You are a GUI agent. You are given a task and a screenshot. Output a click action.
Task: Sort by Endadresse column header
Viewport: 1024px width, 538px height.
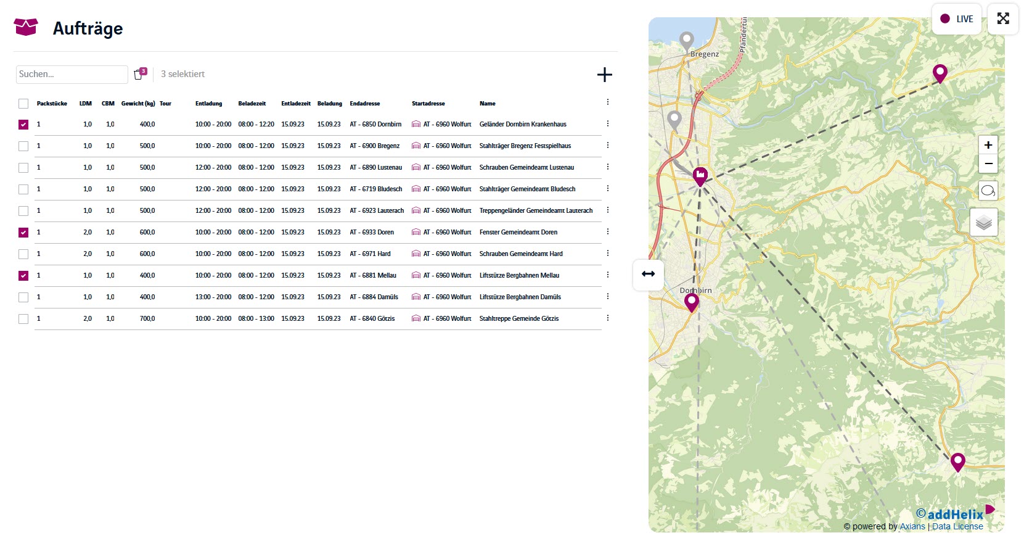point(364,104)
